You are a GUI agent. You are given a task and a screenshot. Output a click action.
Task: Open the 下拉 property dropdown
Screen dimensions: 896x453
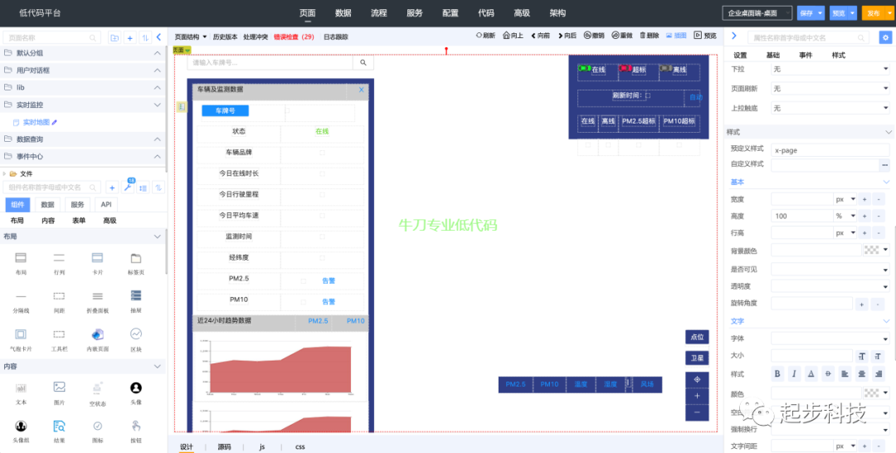click(830, 69)
